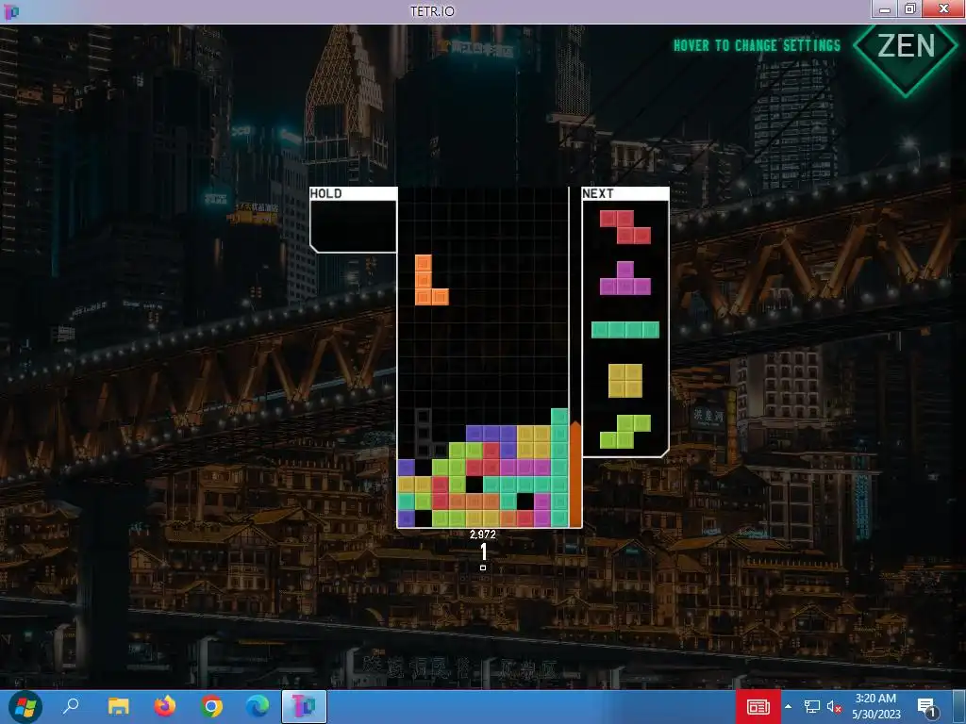Screen dimensions: 966x724
Task: Open the taskbar Search icon
Action: pyautogui.click(x=71, y=705)
